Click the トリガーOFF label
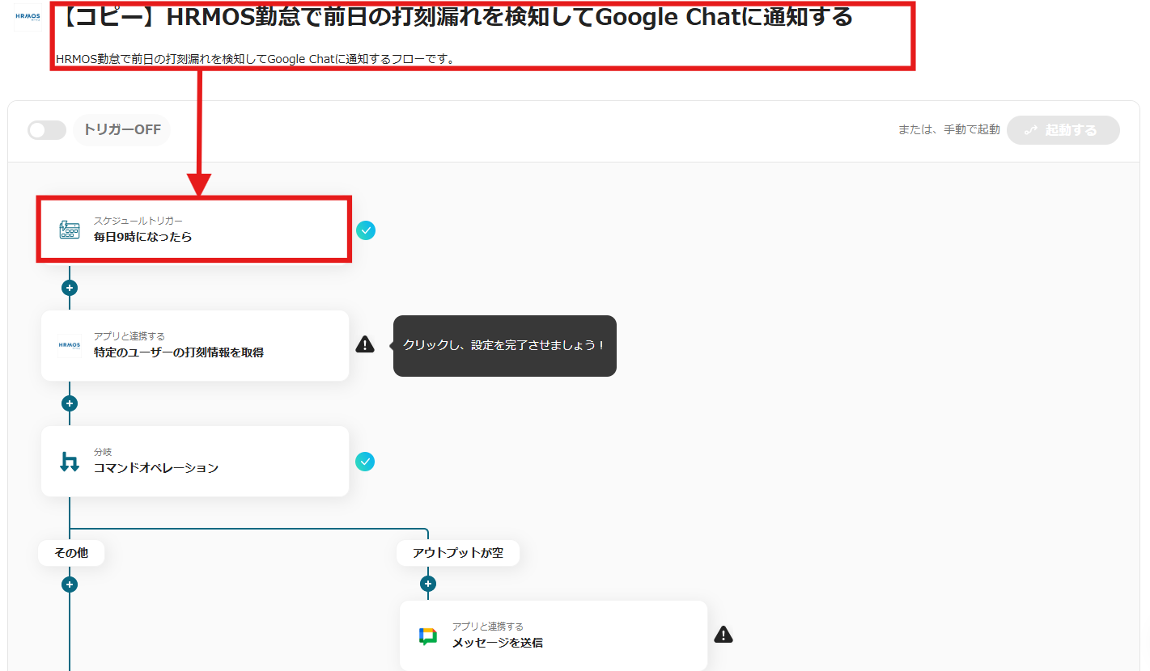The width and height of the screenshot is (1150, 671). point(122,130)
